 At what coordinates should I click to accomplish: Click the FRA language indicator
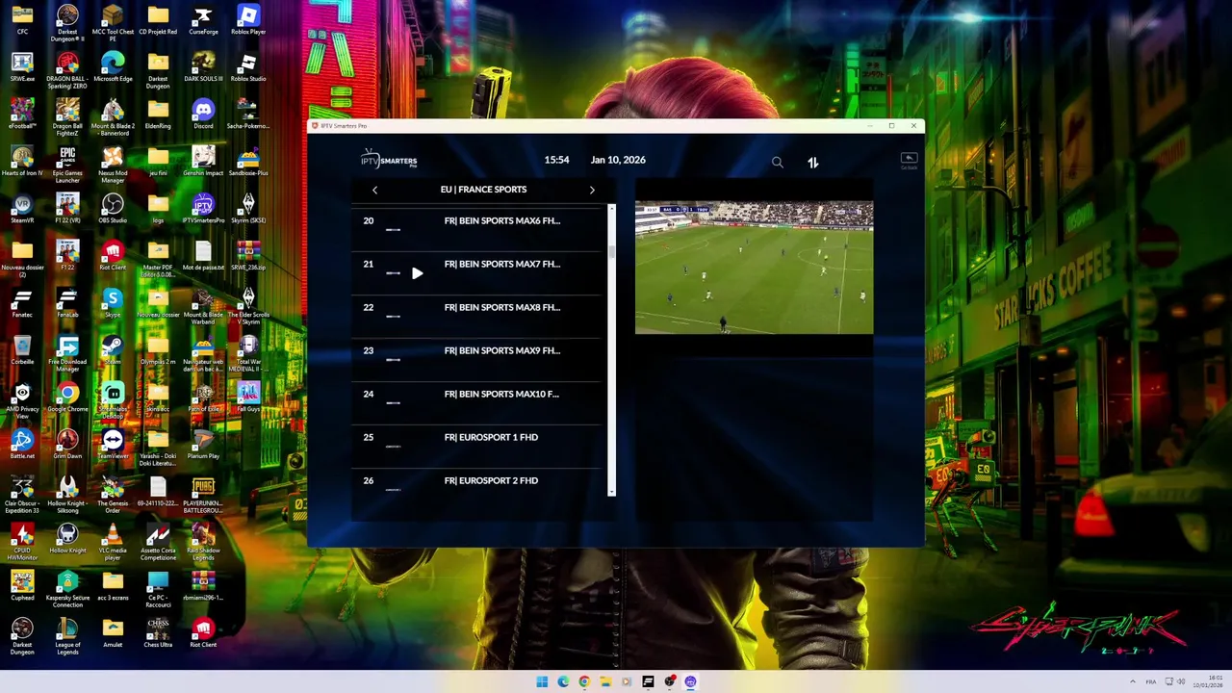(x=1151, y=681)
